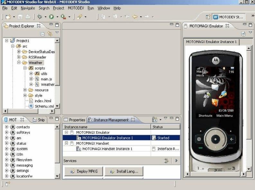This screenshot has height=190, width=255.
Task: Click the Open Perspective icon
Action: pyautogui.click(x=208, y=17)
